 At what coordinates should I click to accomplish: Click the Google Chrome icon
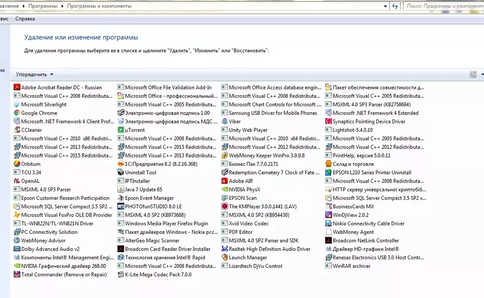tap(17, 113)
